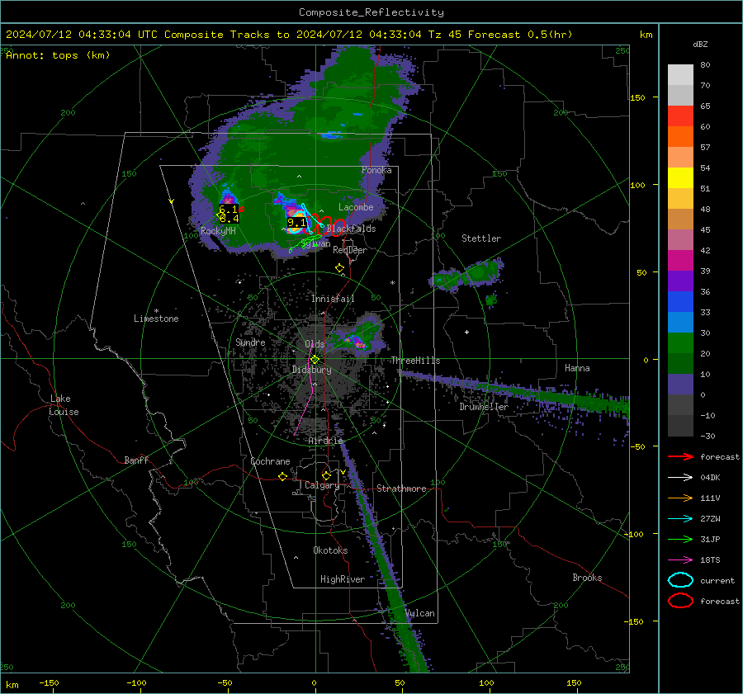Click the Olds city label
Image resolution: width=743 pixels, height=694 pixels.
pyautogui.click(x=315, y=344)
